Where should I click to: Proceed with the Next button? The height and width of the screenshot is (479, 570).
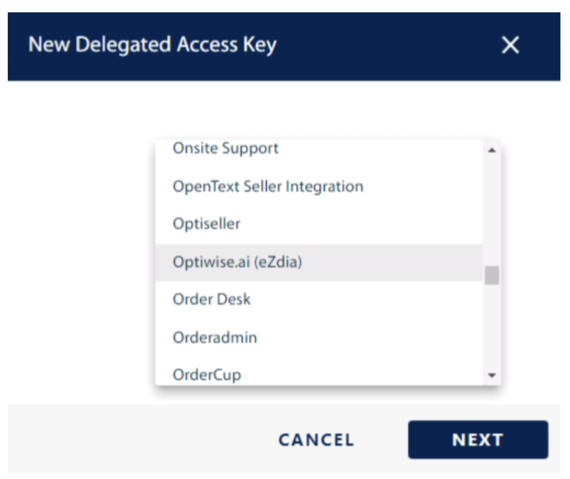point(477,439)
